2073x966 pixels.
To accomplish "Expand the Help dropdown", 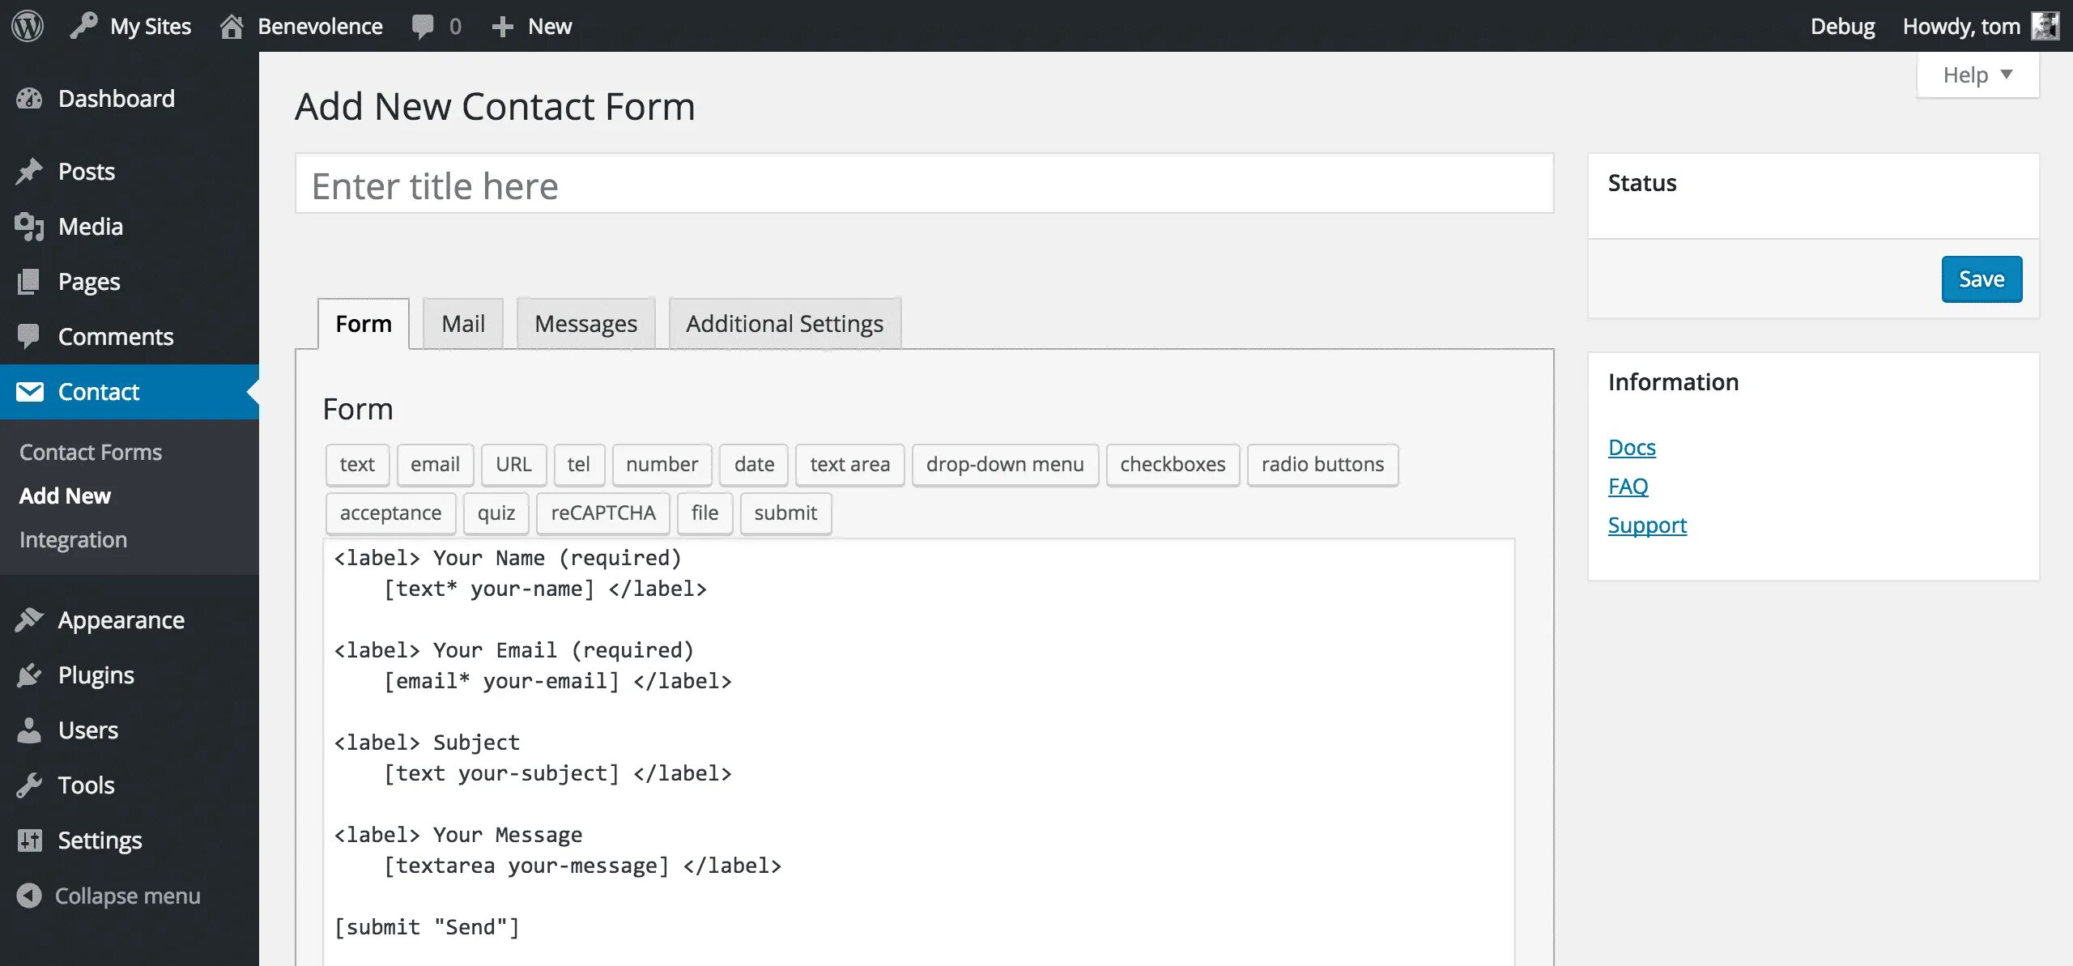I will (1977, 74).
